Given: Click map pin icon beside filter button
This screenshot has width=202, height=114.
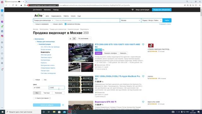Looking at the screenshot, I should click(63, 105).
